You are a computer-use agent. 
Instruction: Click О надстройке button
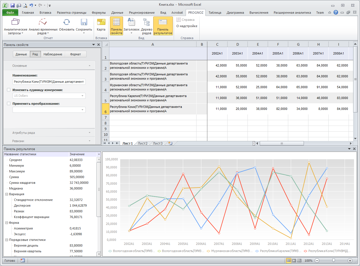[x=187, y=26]
